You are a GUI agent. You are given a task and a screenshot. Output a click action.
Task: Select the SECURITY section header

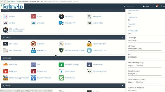tap(63, 37)
